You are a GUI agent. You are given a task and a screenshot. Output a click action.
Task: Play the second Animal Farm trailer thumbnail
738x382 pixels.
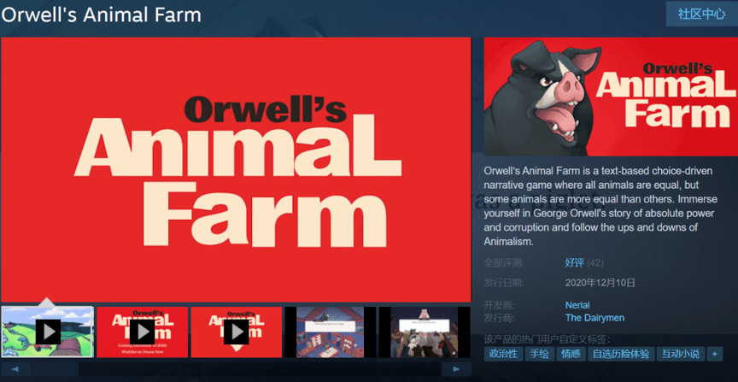click(142, 332)
